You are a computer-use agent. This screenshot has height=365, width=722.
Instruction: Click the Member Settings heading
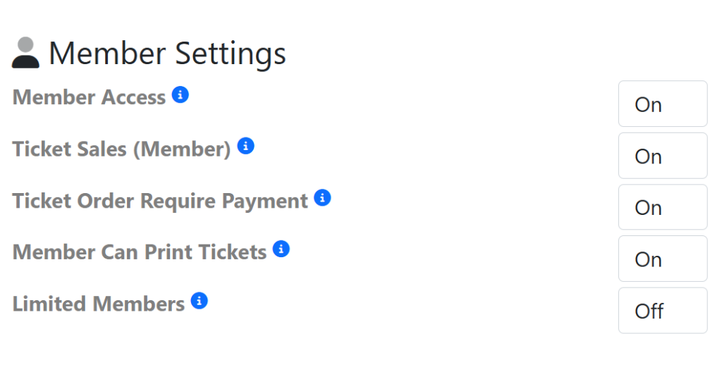pos(167,54)
